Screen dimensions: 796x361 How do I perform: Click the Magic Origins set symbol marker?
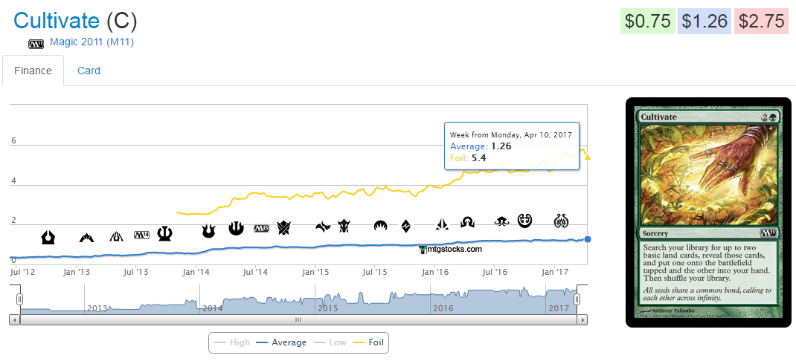point(381,225)
